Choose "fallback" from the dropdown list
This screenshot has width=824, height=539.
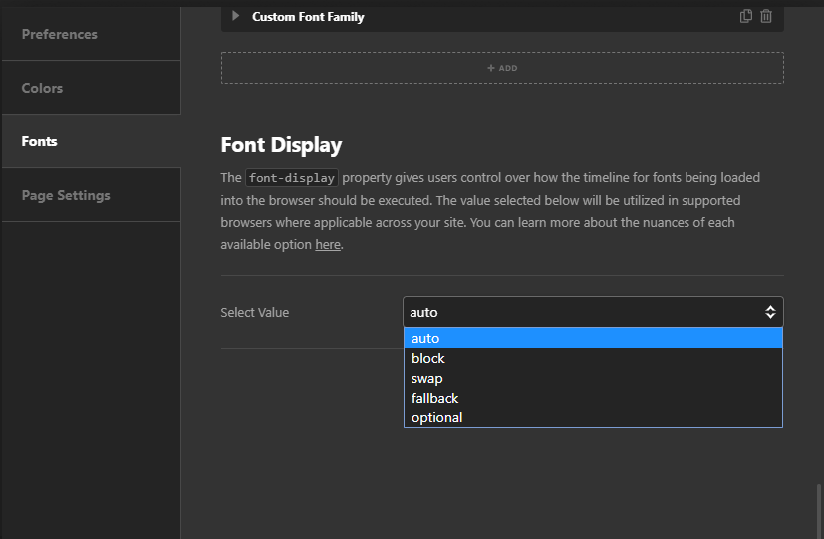click(435, 399)
